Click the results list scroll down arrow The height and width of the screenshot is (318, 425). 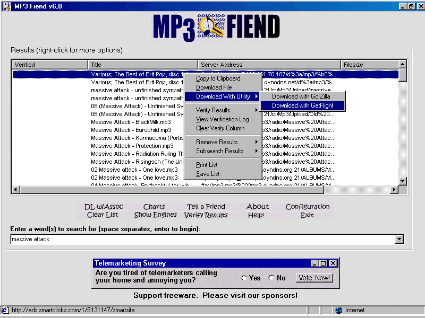[403, 181]
